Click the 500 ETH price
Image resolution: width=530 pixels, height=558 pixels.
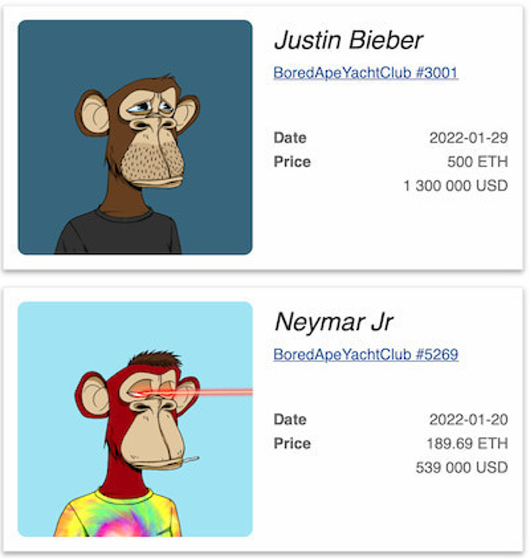[477, 162]
